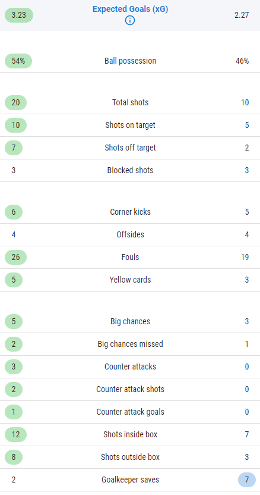
Task: Select the Counter attack goals label
Action: (130, 412)
